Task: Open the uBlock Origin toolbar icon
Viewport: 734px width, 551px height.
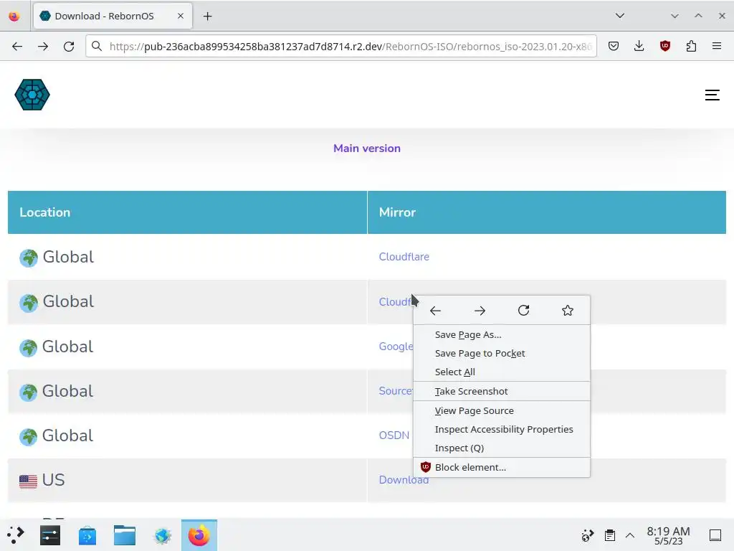Action: (664, 46)
